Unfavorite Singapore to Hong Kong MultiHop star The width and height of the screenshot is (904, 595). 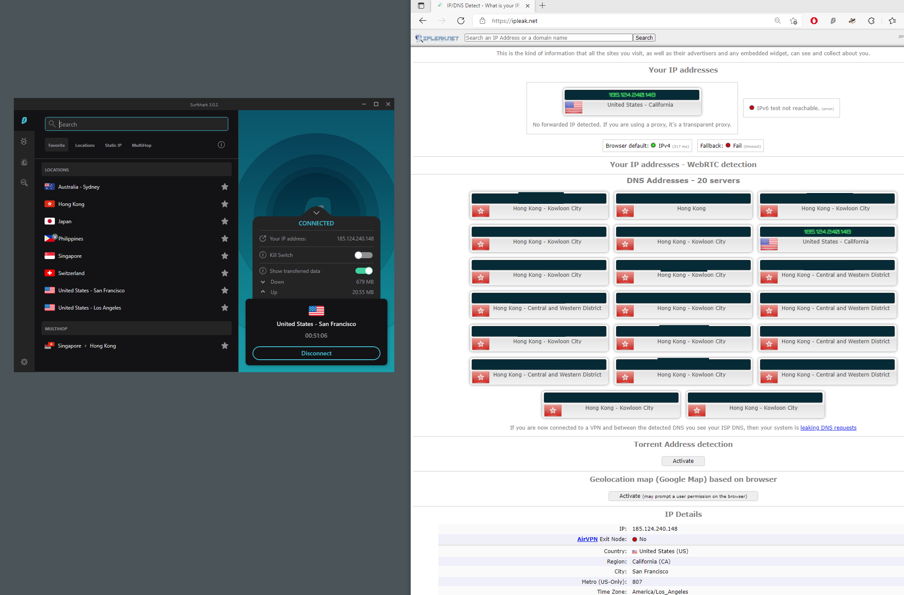point(225,345)
